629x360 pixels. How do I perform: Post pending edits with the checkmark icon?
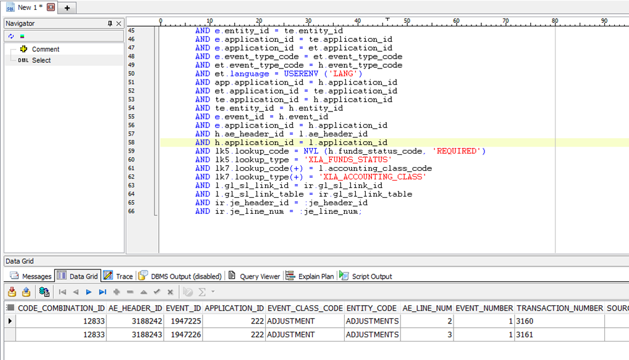(x=157, y=291)
